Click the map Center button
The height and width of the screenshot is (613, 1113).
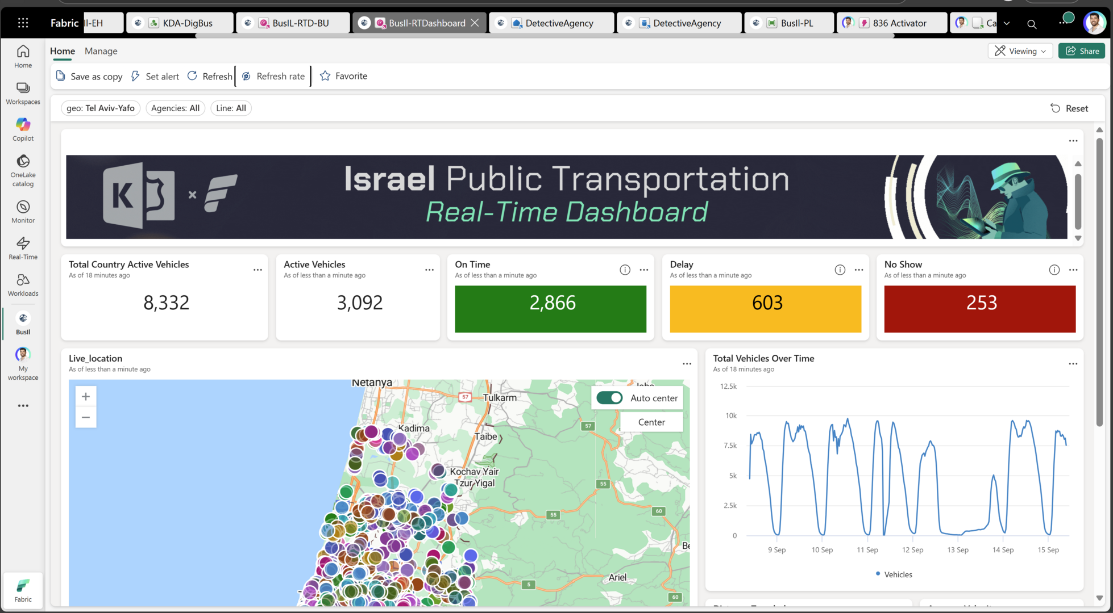(651, 422)
